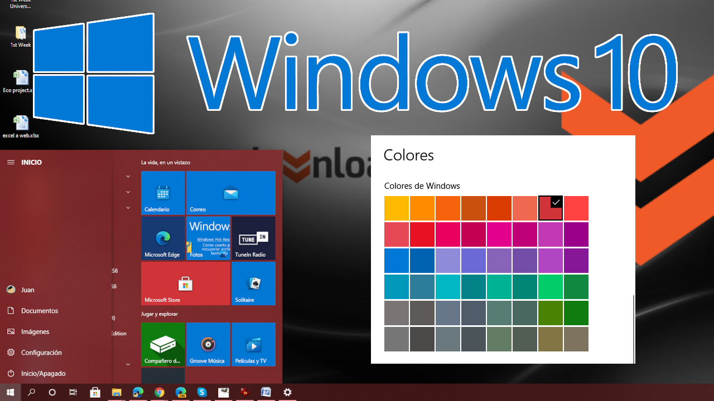Click the 'Colores de Windows' heading

coord(422,186)
